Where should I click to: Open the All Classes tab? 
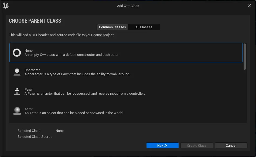(144, 27)
